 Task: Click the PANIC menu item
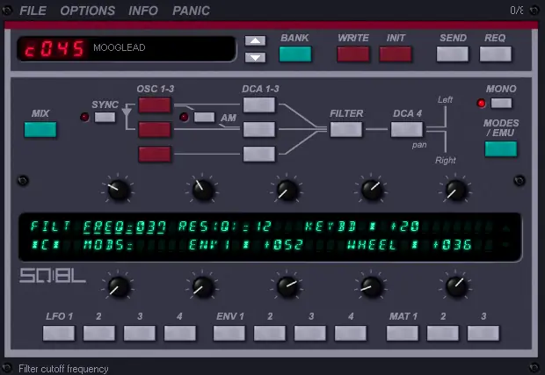click(191, 11)
